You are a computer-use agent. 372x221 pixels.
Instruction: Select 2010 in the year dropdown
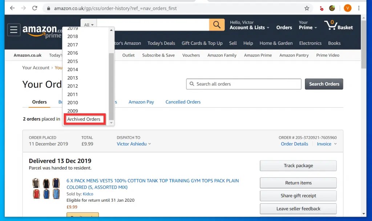[x=73, y=103]
